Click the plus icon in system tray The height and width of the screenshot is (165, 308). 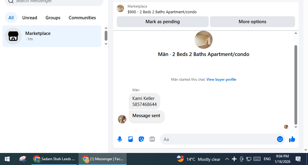234,159
